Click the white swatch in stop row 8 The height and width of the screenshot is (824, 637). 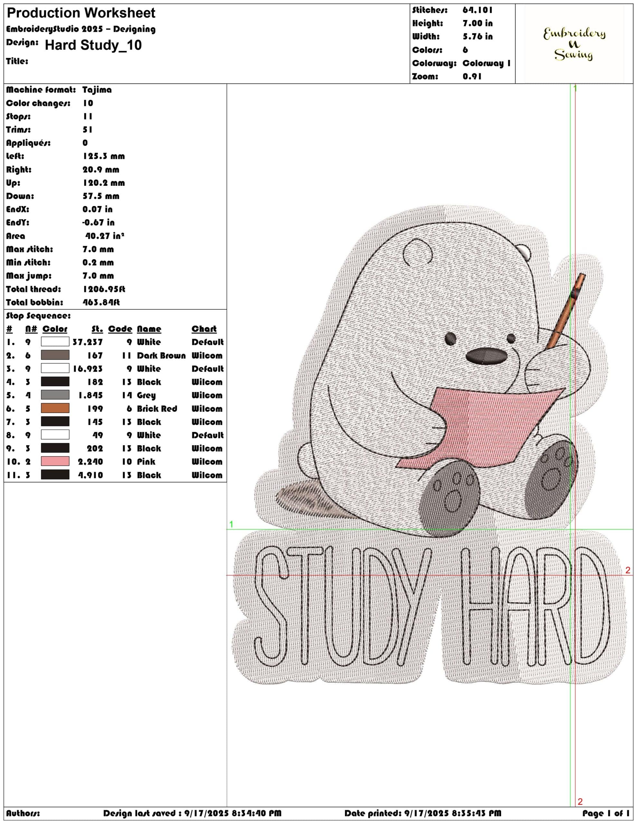[x=55, y=435]
